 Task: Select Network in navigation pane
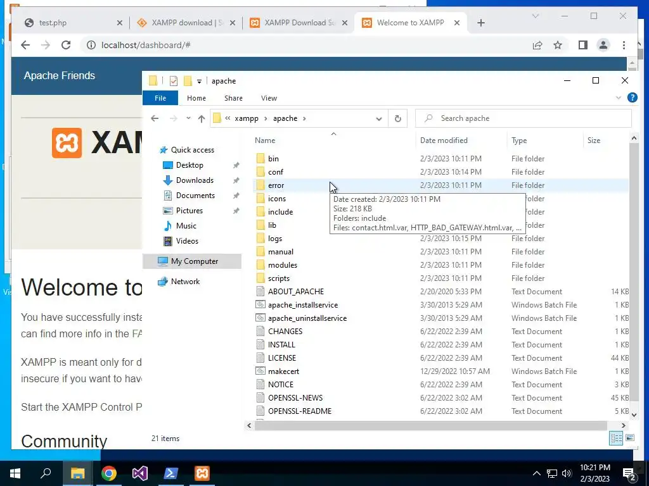(179, 282)
